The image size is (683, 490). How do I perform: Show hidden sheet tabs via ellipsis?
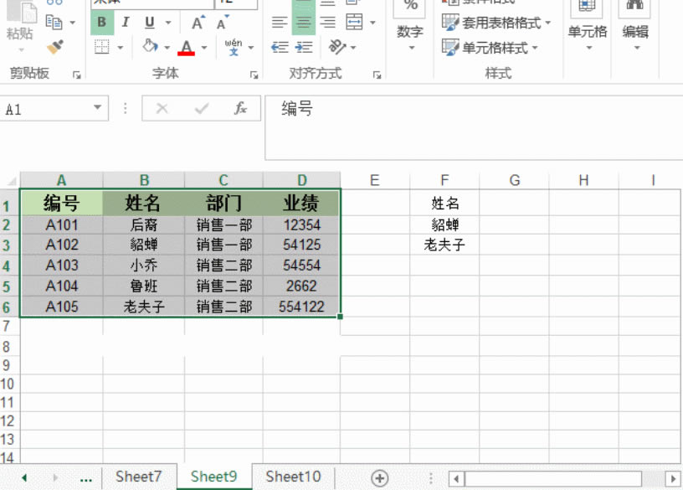tap(86, 479)
